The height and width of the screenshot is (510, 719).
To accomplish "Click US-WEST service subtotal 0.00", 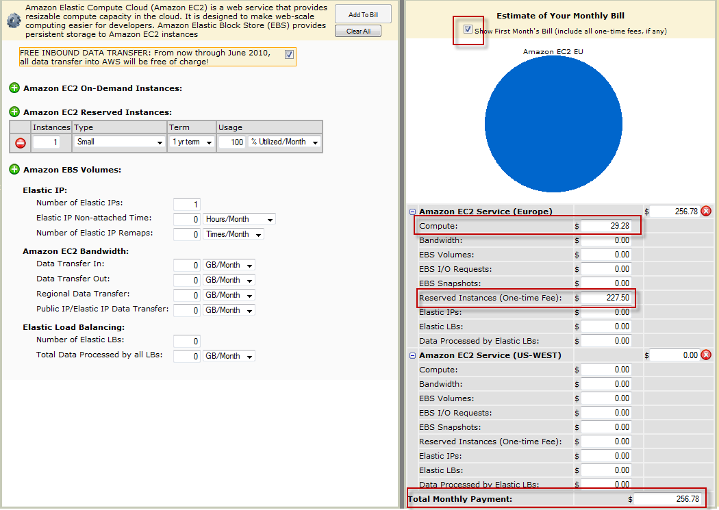I will [674, 355].
